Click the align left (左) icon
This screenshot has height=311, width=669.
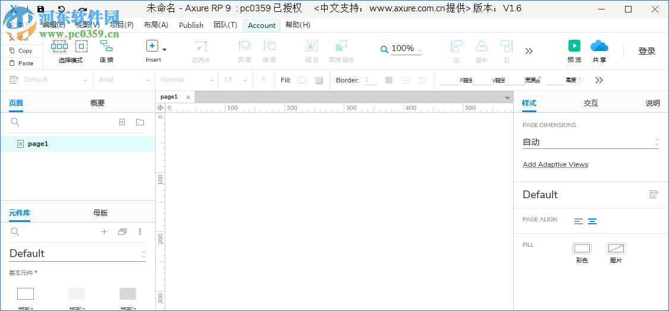point(457,46)
